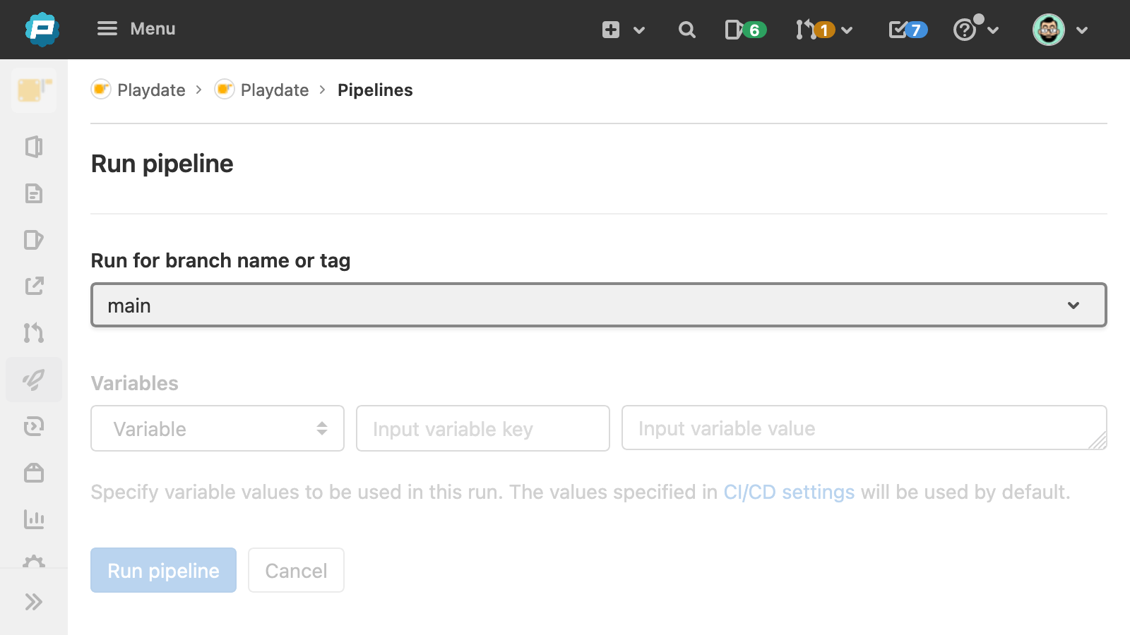Open the Variable type dropdown

click(x=218, y=428)
